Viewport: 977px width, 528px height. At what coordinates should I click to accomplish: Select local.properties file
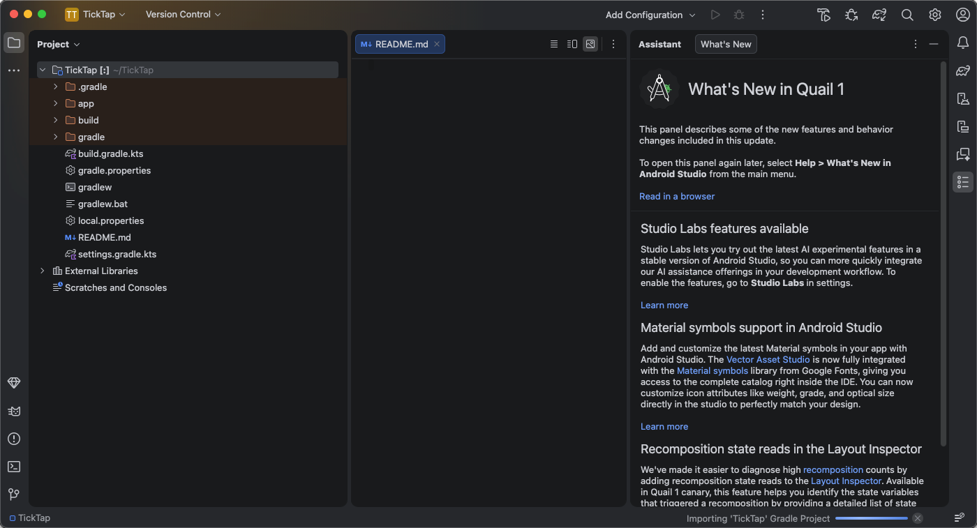(x=111, y=220)
